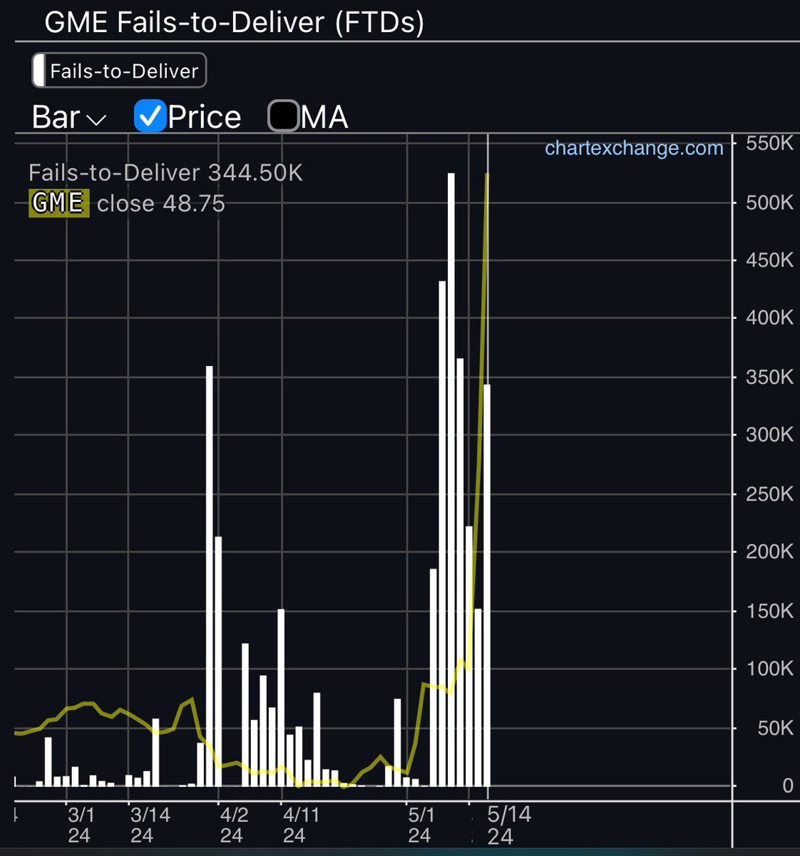The height and width of the screenshot is (856, 800).
Task: Click the 5/14 24 date label
Action: [x=509, y=825]
